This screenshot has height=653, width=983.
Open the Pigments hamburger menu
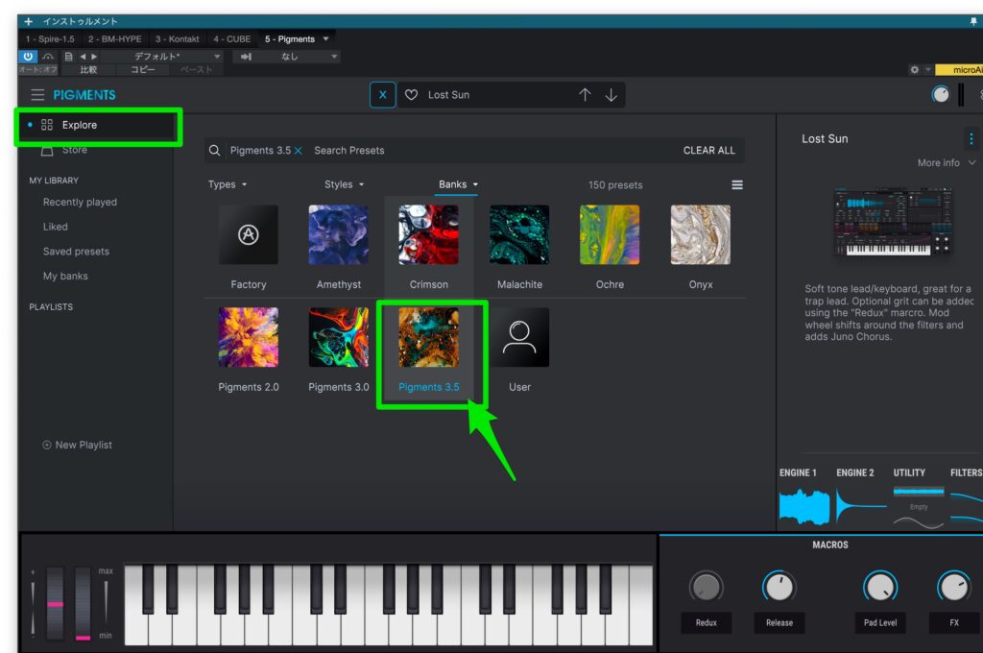[37, 94]
